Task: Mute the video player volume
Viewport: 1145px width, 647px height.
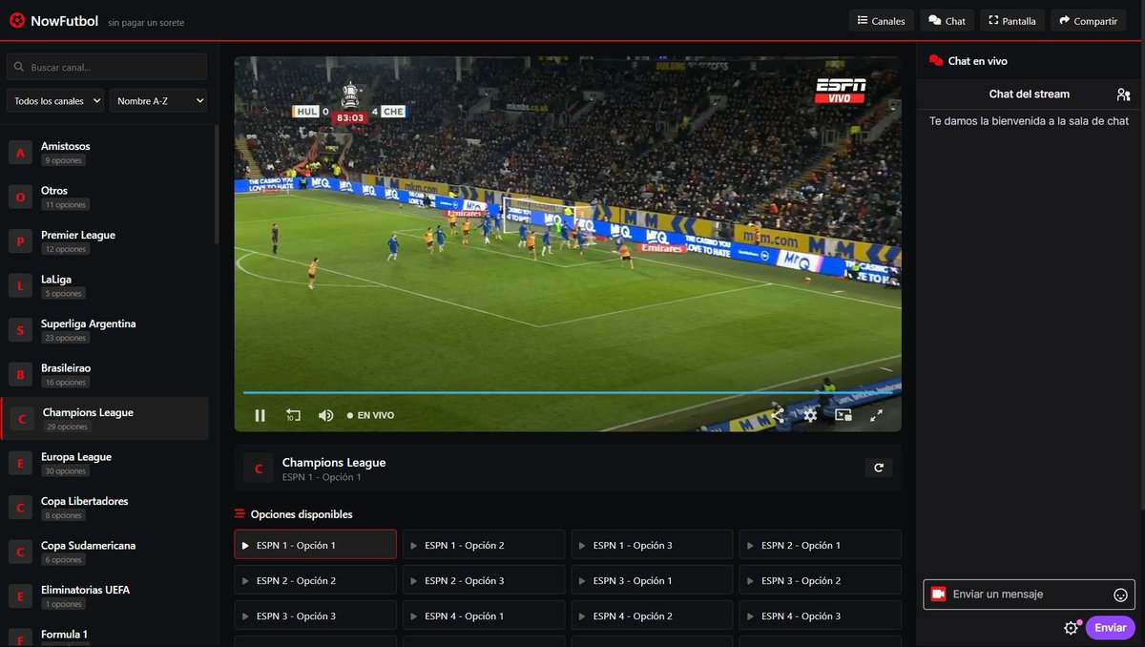Action: point(326,415)
